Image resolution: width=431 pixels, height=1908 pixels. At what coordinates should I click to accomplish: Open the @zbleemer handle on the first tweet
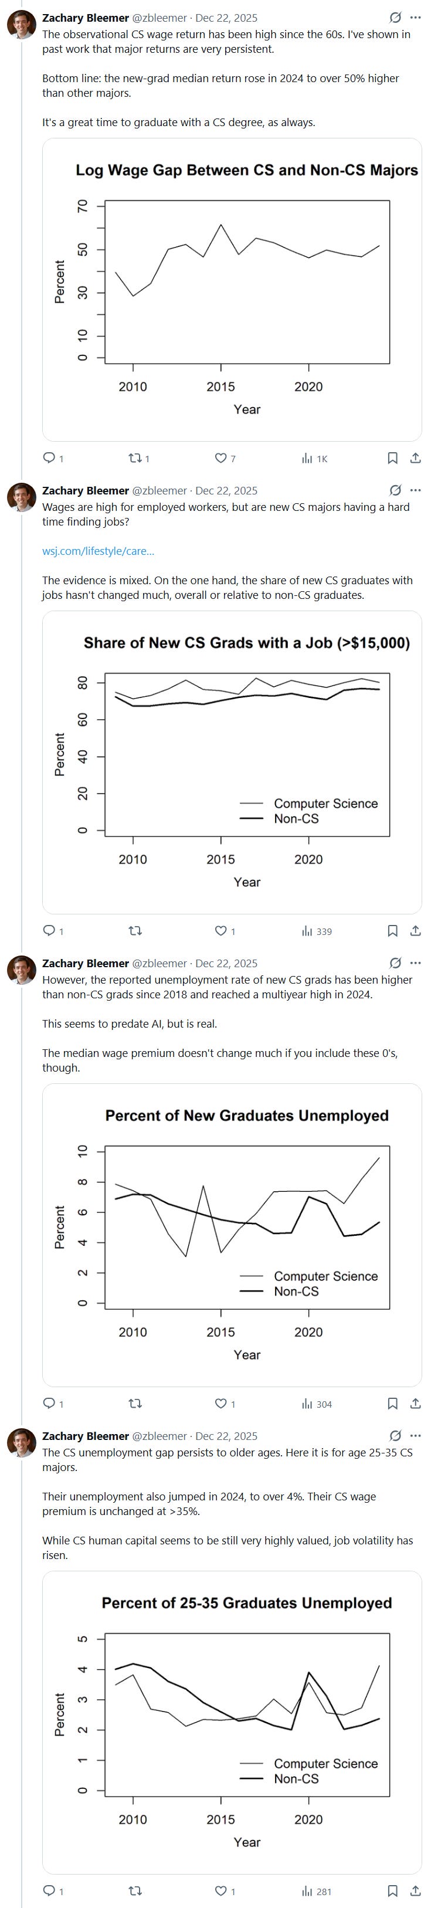159,18
